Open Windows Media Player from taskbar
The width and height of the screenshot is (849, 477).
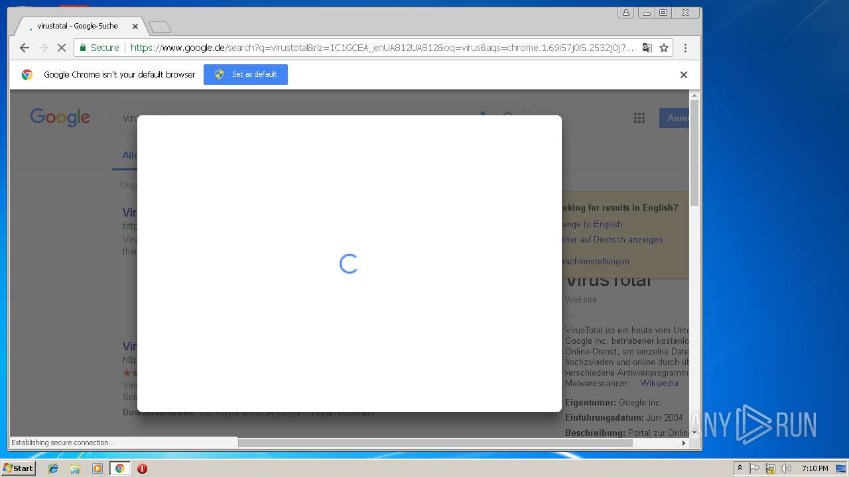(x=98, y=468)
